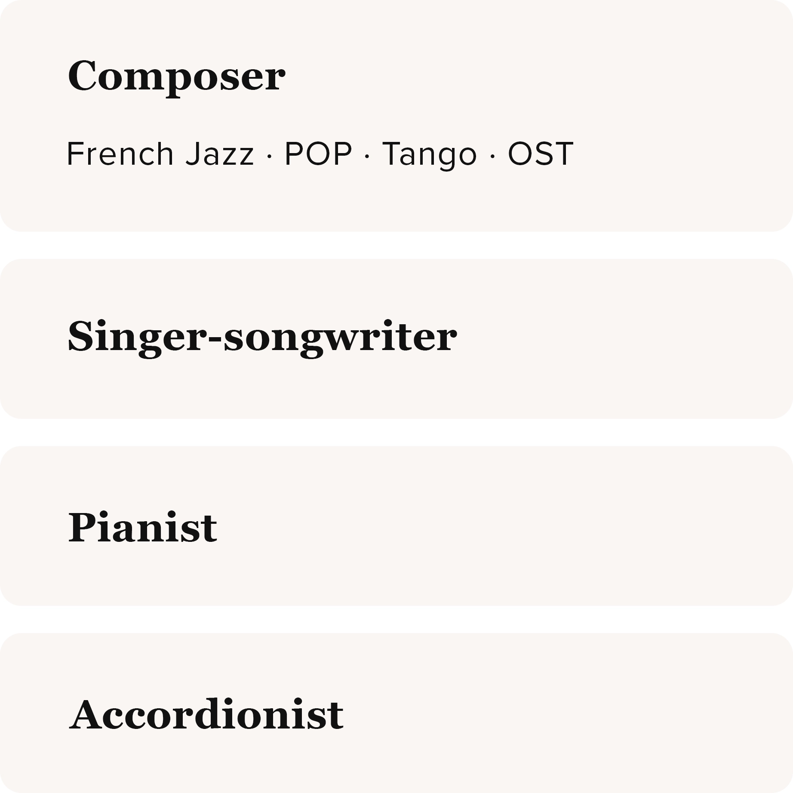Expand the Singer-songwriter accordion section

[x=396, y=339]
